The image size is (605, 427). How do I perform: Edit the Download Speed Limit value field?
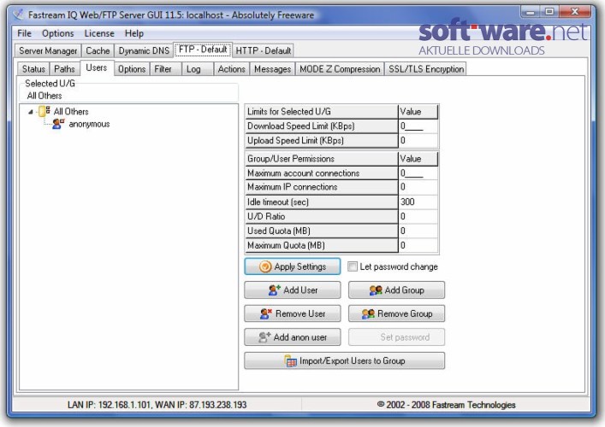coord(418,126)
